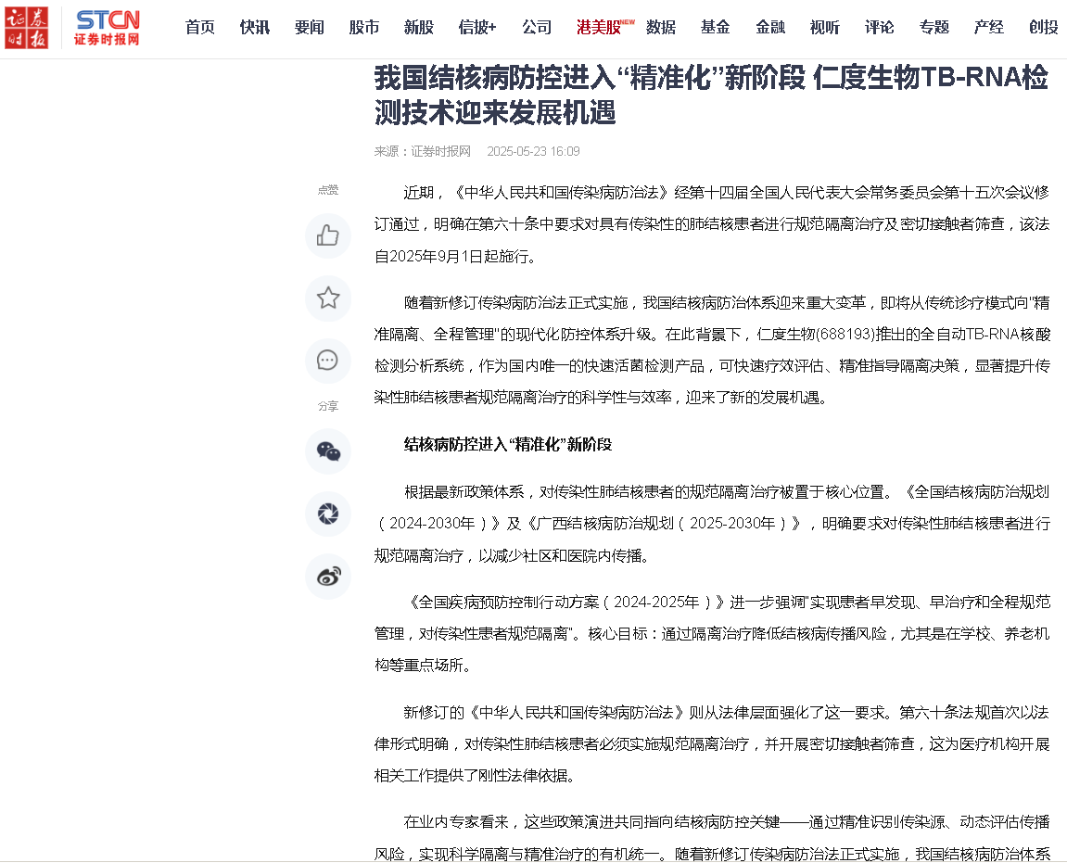Open the 要闻 section
The width and height of the screenshot is (1067, 863).
(x=309, y=27)
